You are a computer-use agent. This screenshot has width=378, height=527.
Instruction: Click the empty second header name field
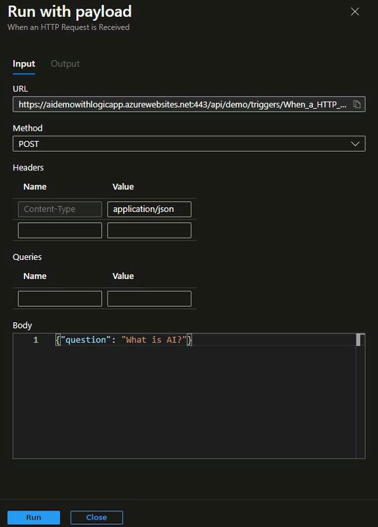60,230
